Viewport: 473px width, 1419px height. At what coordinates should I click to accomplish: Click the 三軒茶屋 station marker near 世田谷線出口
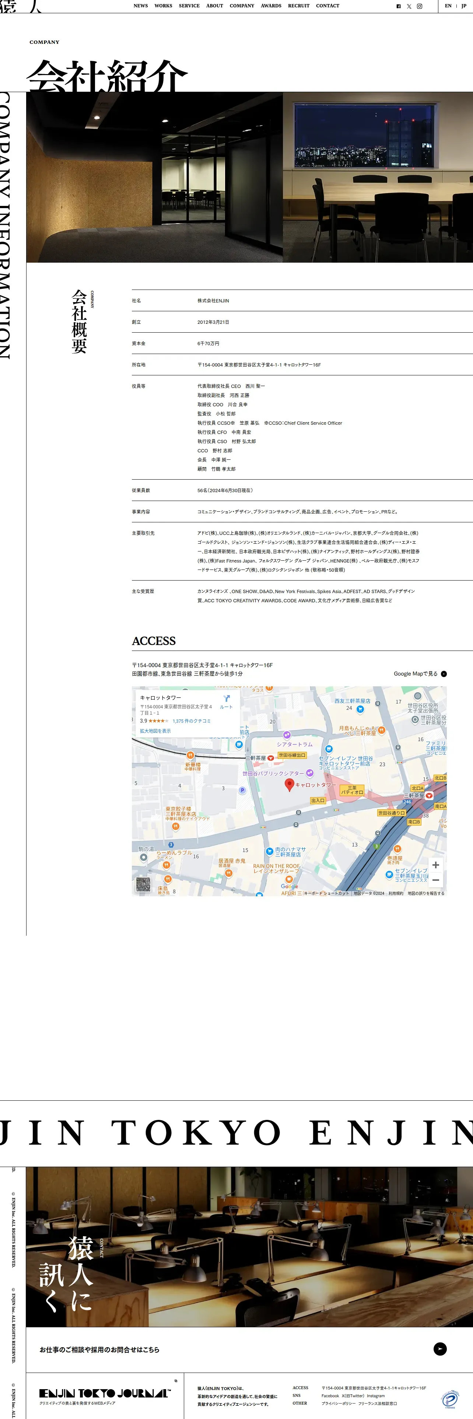270,758
